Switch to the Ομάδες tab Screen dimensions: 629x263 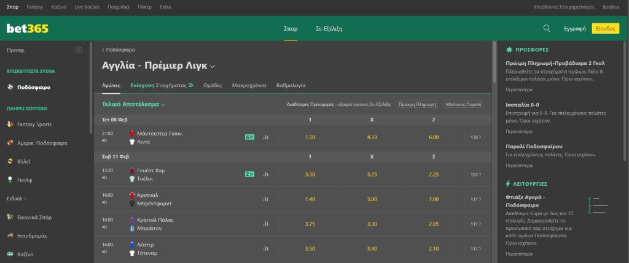tap(213, 85)
